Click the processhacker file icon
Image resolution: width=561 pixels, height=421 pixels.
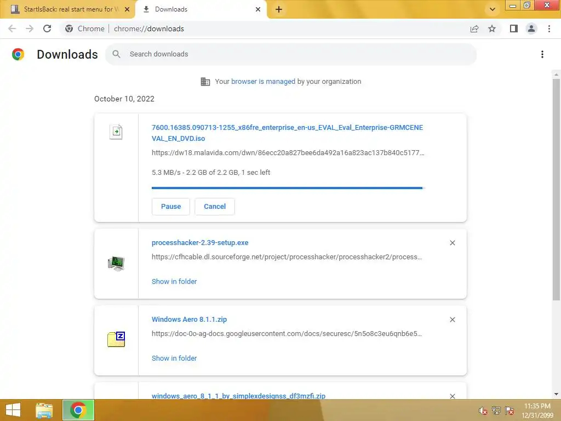116,264
